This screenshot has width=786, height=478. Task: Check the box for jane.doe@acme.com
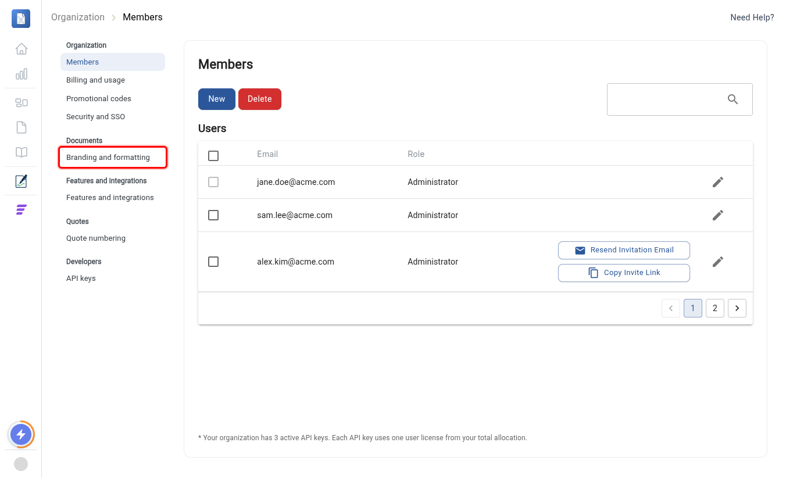(x=213, y=182)
